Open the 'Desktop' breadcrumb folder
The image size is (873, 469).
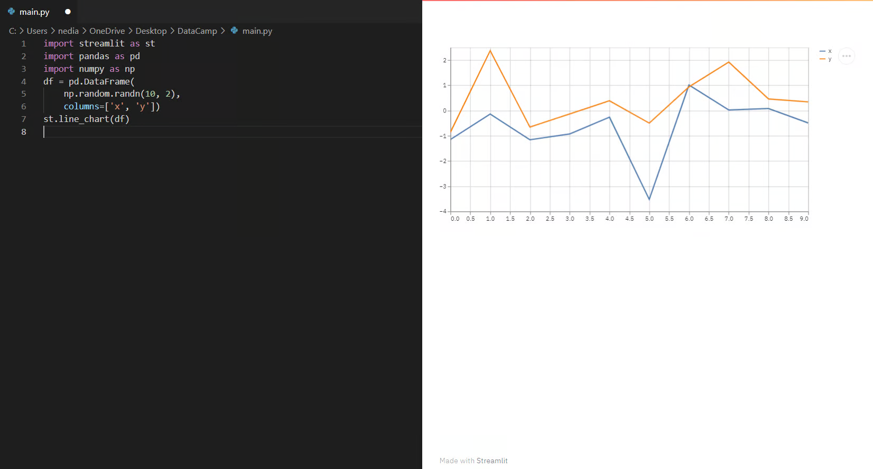[x=151, y=31]
